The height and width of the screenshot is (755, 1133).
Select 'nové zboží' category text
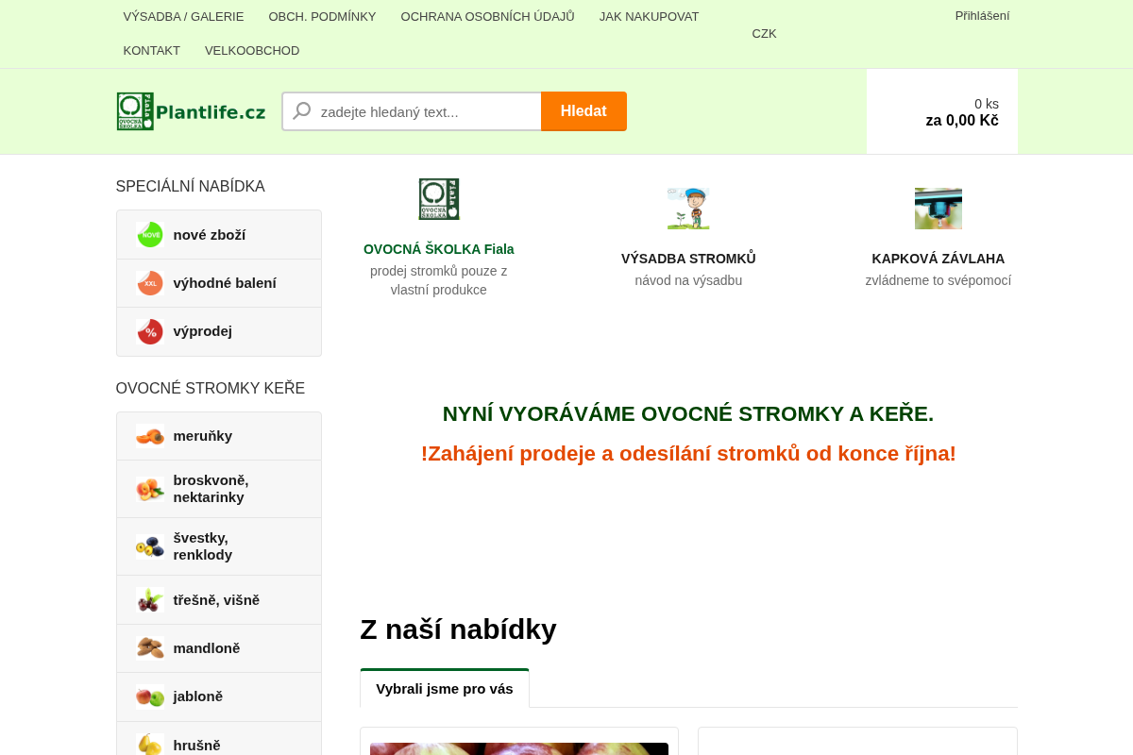(x=210, y=235)
